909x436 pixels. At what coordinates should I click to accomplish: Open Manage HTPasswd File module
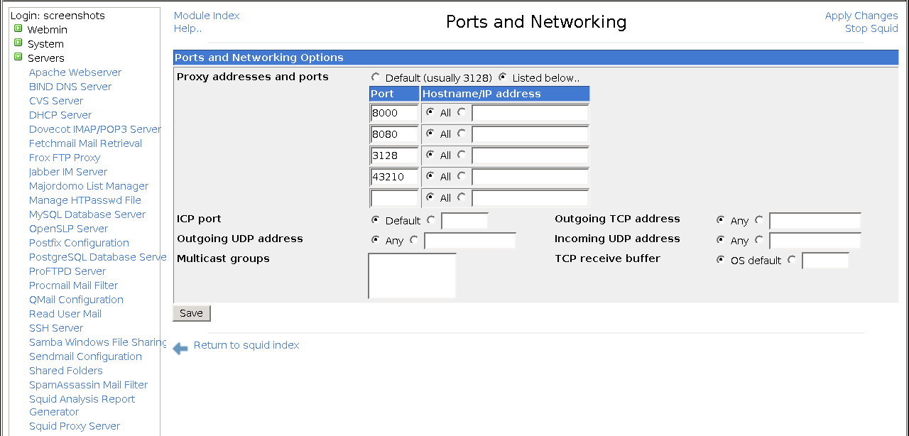[85, 200]
